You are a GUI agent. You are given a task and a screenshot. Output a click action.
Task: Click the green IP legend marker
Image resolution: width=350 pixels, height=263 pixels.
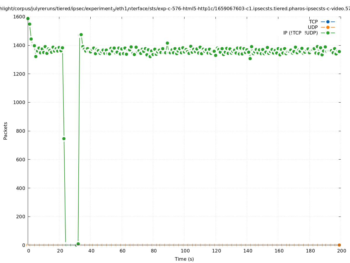click(x=328, y=33)
